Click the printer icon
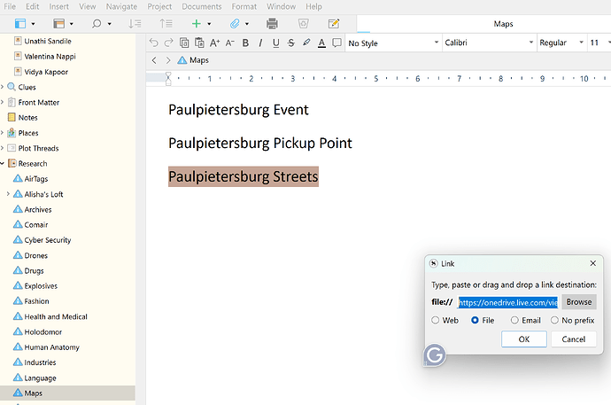 pyautogui.click(x=272, y=24)
